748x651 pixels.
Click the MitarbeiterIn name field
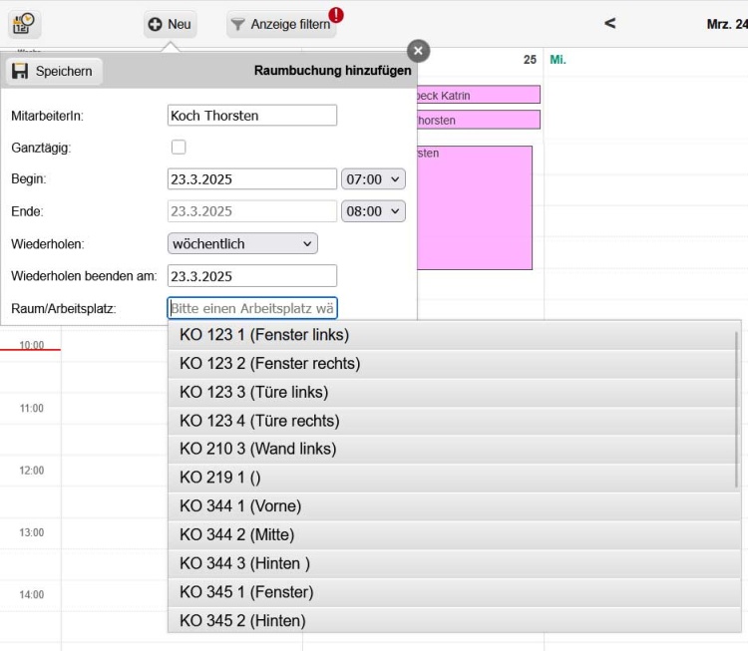click(x=252, y=116)
